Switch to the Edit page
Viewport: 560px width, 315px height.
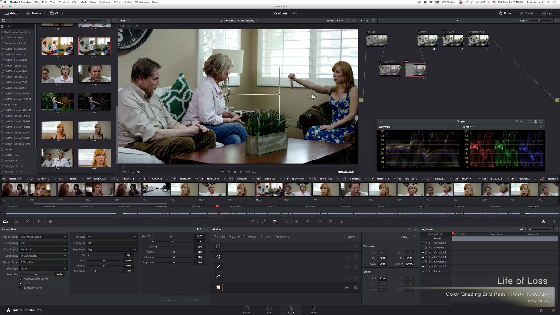click(269, 310)
